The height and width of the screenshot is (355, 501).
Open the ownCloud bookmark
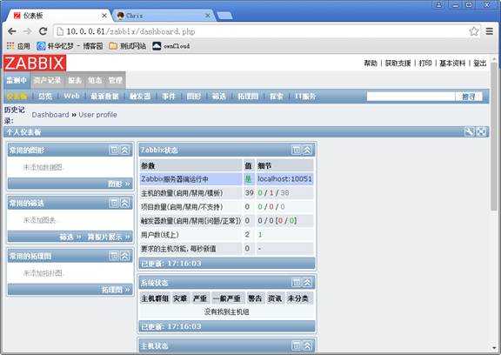click(x=171, y=46)
